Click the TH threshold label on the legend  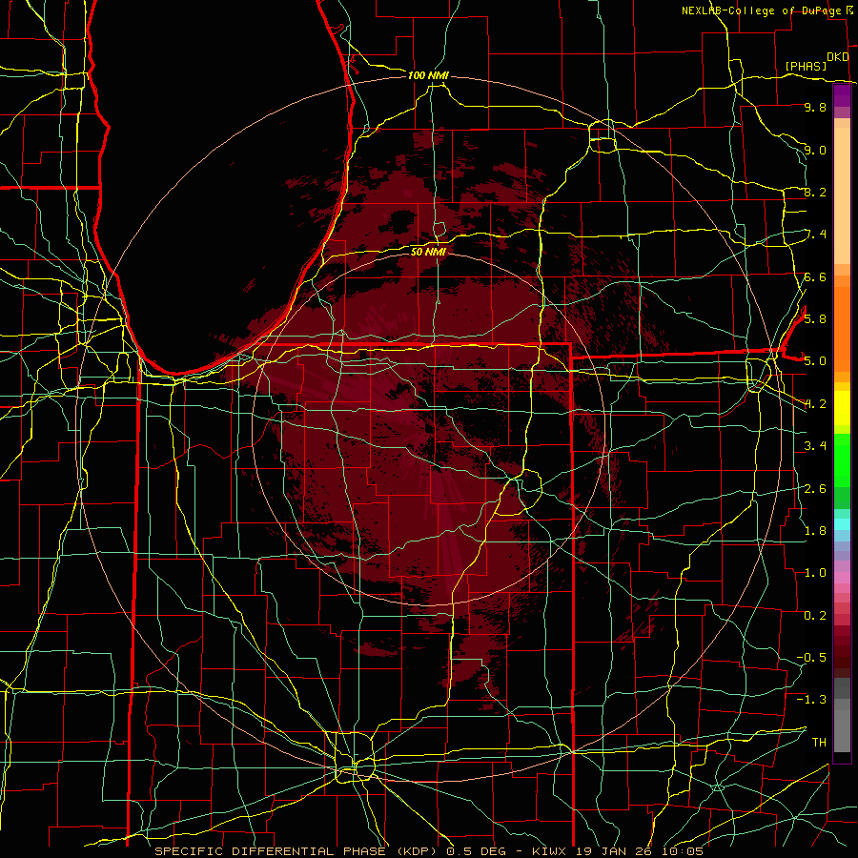(819, 742)
